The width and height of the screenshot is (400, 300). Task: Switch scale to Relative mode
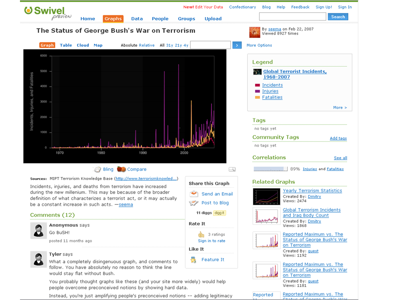tap(147, 45)
